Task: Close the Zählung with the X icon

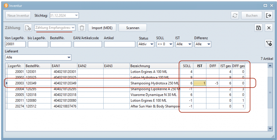Action: click(269, 28)
